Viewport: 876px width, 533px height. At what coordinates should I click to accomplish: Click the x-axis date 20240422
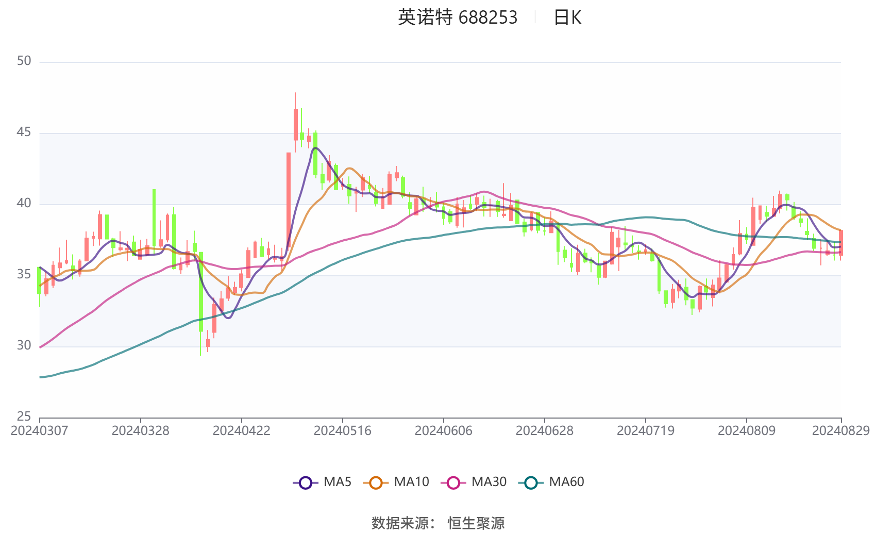[241, 431]
